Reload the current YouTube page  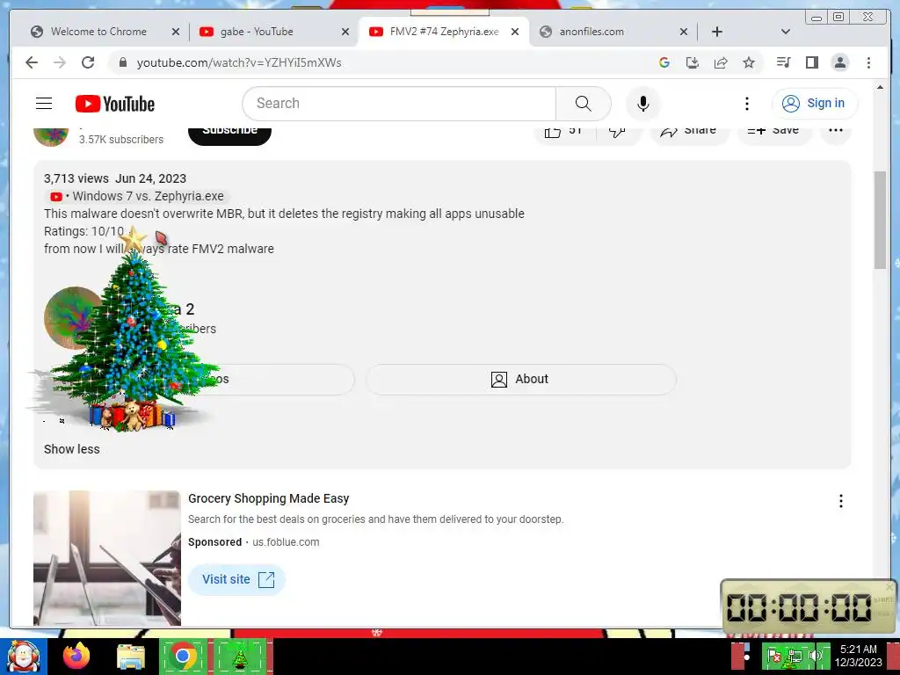click(x=88, y=62)
